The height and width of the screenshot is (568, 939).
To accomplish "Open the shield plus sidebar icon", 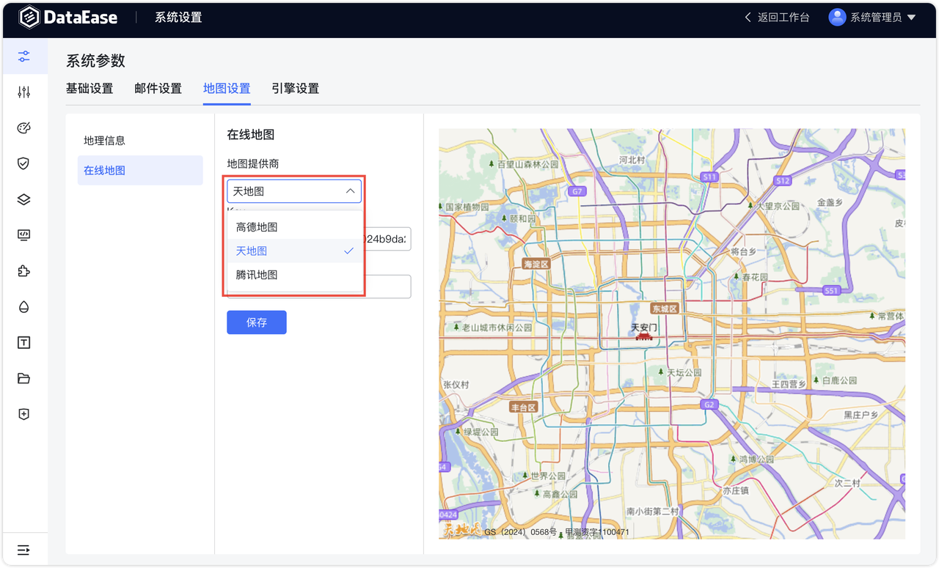I will coord(24,414).
